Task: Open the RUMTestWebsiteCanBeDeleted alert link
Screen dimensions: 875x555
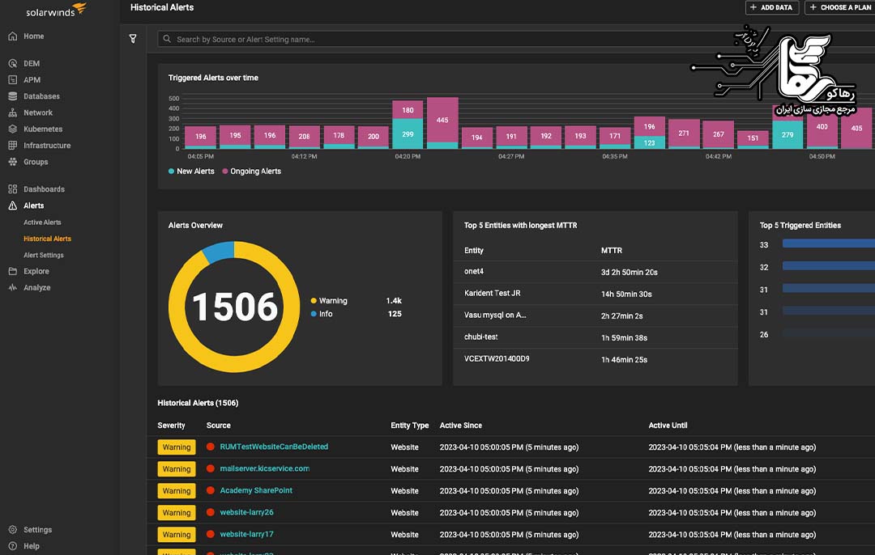Action: pyautogui.click(x=274, y=447)
